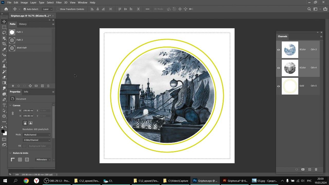This screenshot has height=185, width=329.
Task: Switch to the History tab
Action: tap(23, 24)
